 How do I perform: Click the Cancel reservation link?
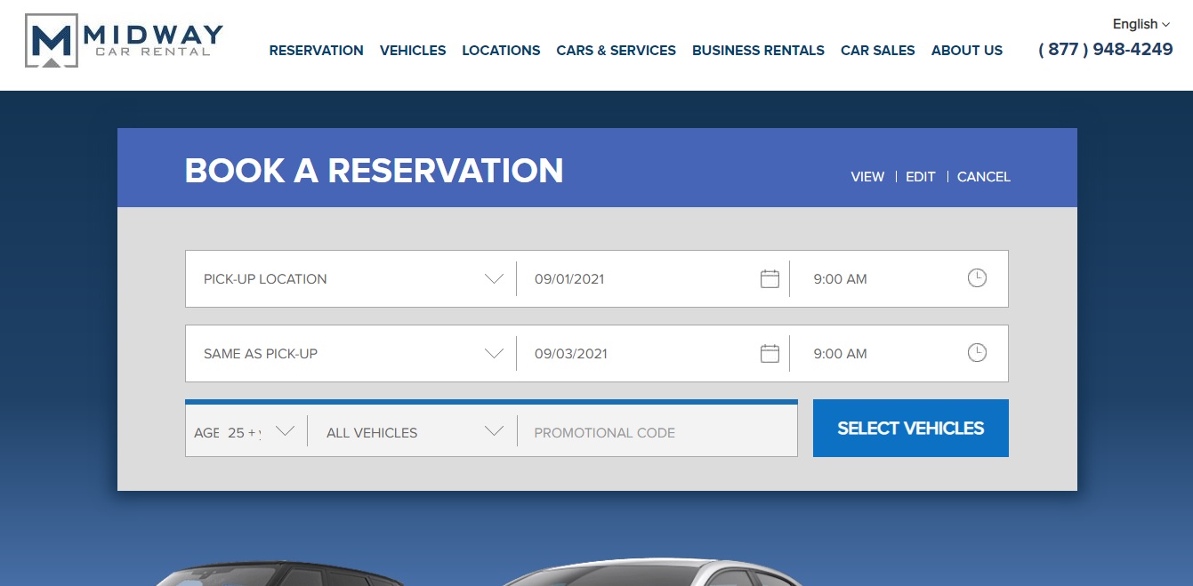[983, 177]
